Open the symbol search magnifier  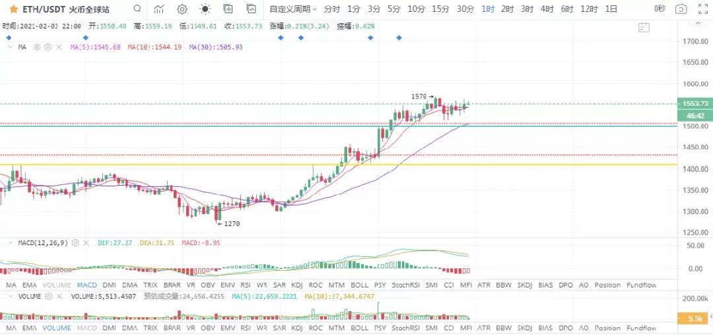click(137, 8)
